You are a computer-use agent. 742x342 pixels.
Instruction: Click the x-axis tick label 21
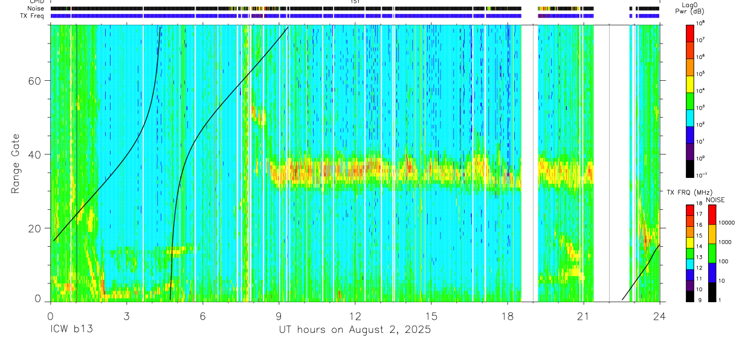pyautogui.click(x=584, y=316)
